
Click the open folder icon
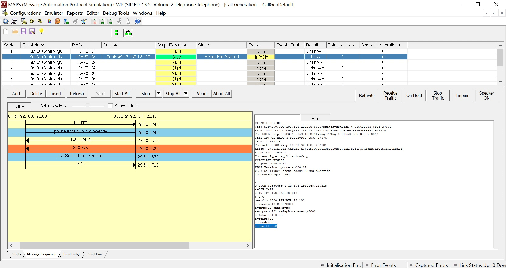pyautogui.click(x=15, y=32)
